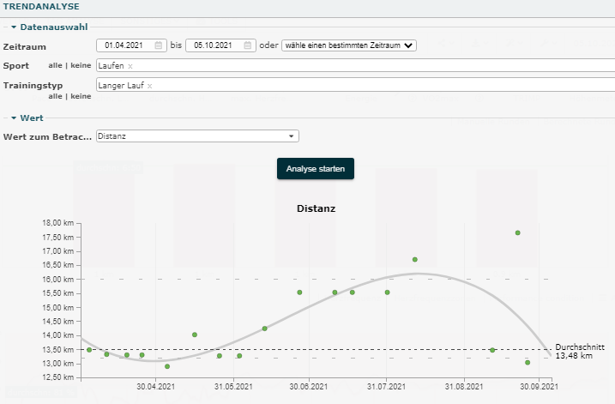Remove the Laufen sport tag
The width and height of the screenshot is (615, 404).
pyautogui.click(x=130, y=66)
